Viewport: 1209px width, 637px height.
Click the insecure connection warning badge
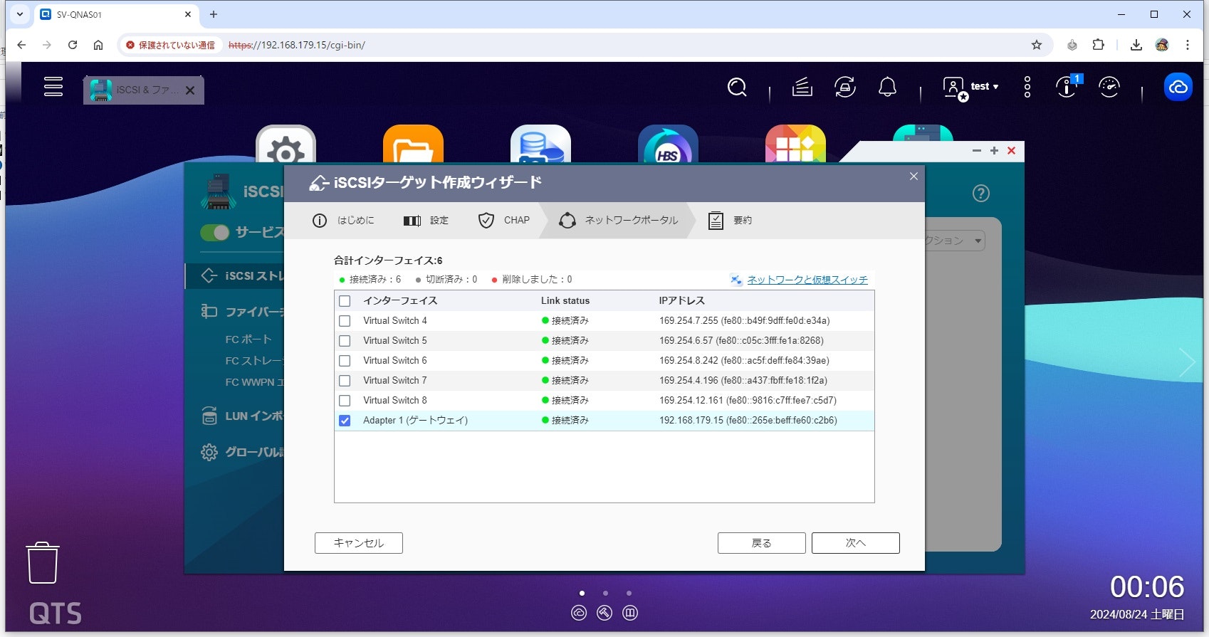(170, 45)
